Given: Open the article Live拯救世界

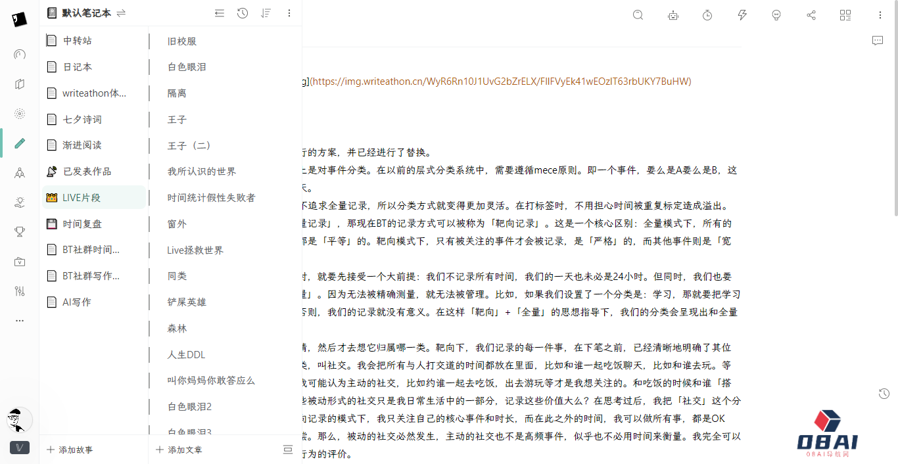Looking at the screenshot, I should pyautogui.click(x=195, y=250).
